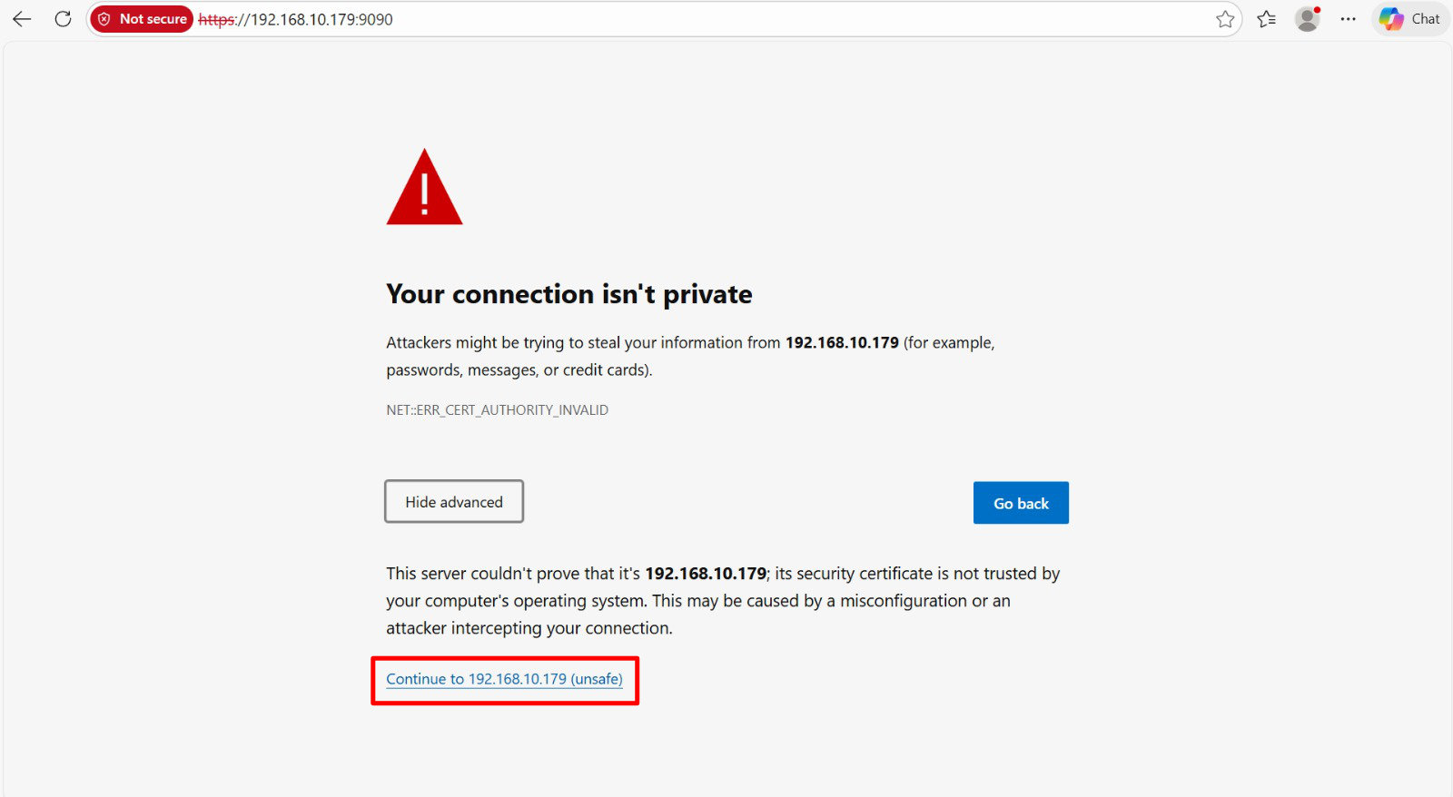
Task: Reload the page using the refresh icon
Action: pyautogui.click(x=63, y=19)
